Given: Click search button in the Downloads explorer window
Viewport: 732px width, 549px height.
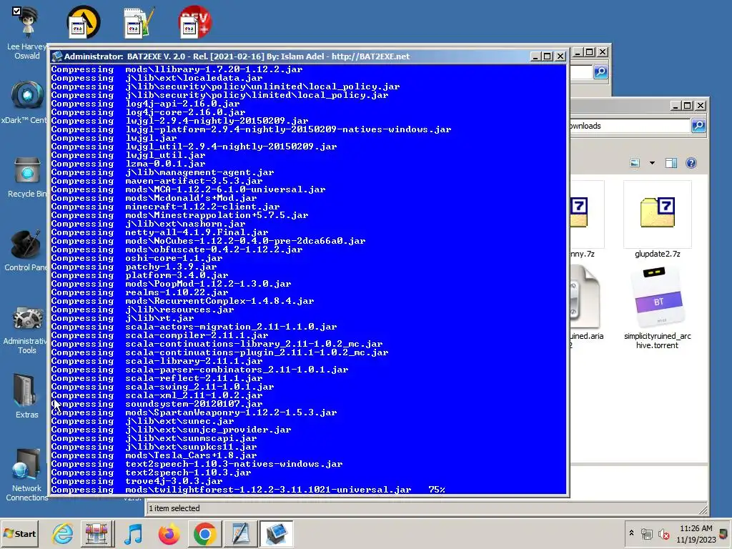Looking at the screenshot, I should coord(698,126).
